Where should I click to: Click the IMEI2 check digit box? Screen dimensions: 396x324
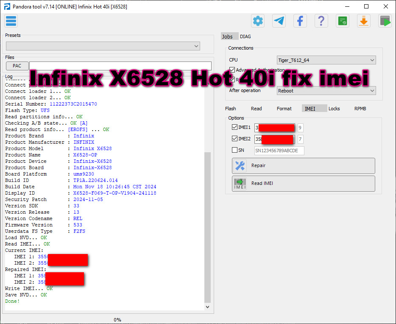(300, 139)
